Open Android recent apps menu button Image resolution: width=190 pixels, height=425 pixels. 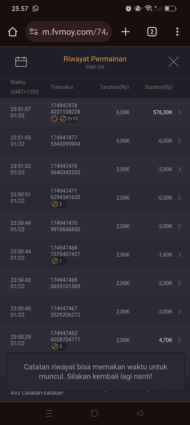point(49,413)
